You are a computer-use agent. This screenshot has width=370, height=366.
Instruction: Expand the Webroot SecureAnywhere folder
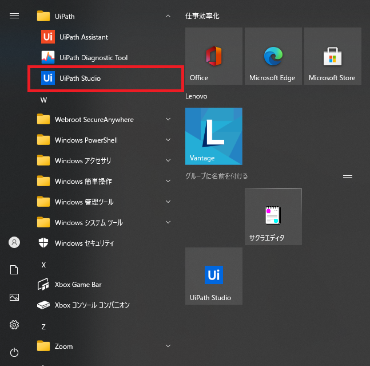pos(168,120)
